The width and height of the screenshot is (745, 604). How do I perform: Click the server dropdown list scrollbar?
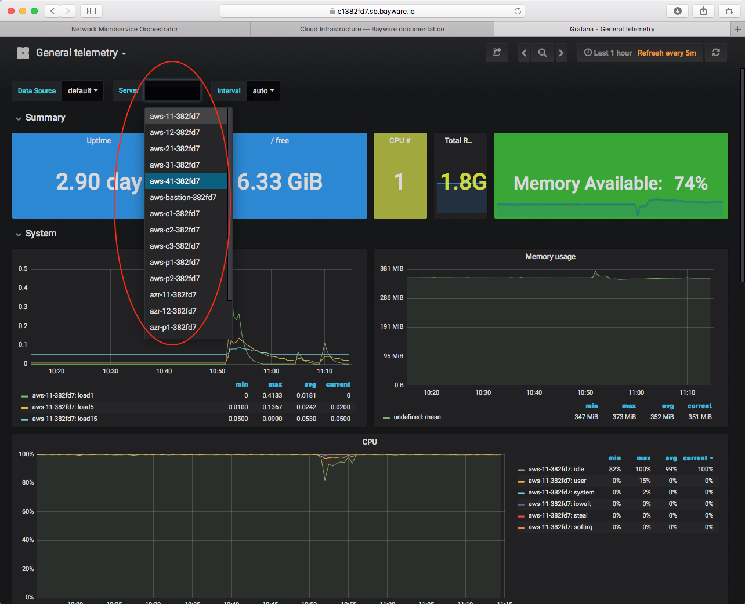tap(230, 204)
